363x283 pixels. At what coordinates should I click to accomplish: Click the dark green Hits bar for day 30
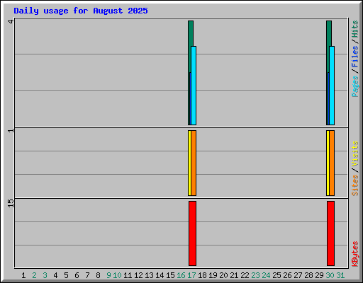pos(329,33)
